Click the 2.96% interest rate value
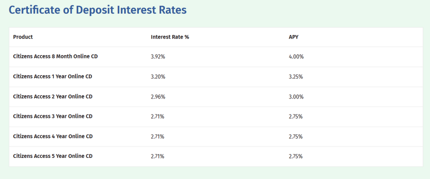Image resolution: width=430 pixels, height=179 pixels. click(x=158, y=97)
